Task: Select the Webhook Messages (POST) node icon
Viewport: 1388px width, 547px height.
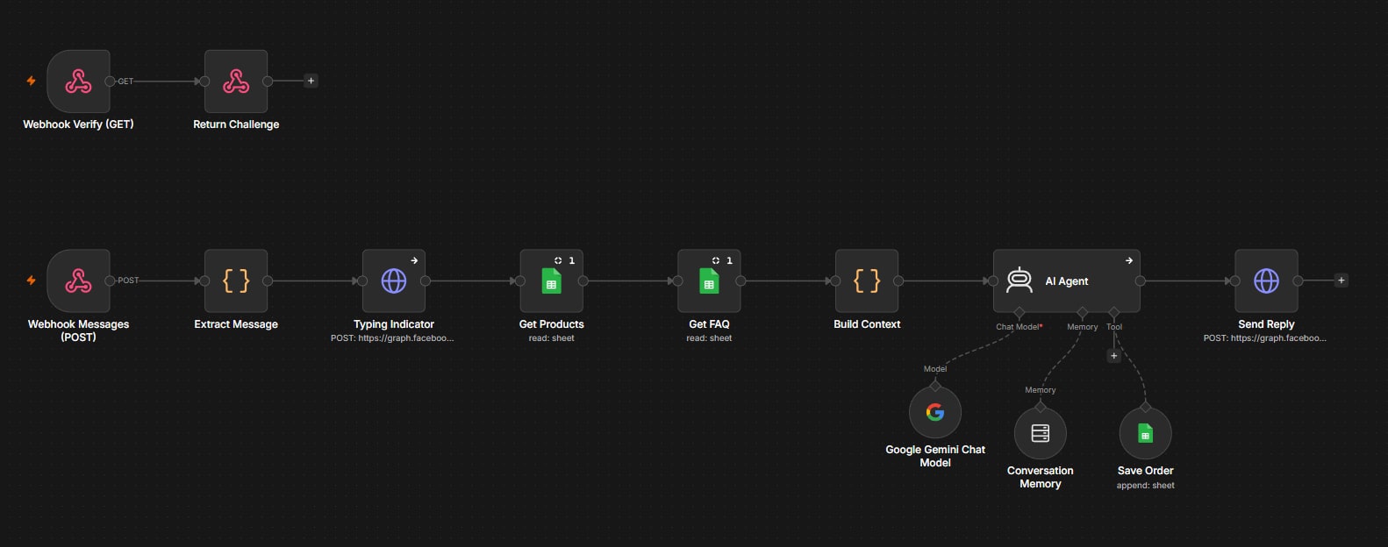Action: click(x=78, y=281)
